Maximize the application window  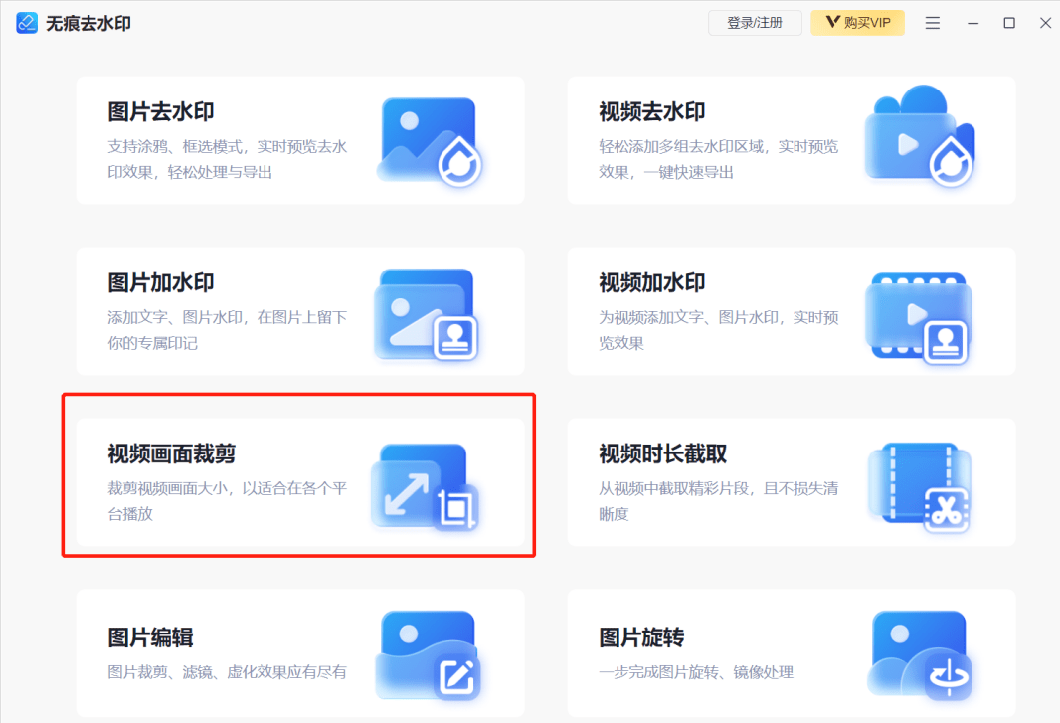point(1009,23)
